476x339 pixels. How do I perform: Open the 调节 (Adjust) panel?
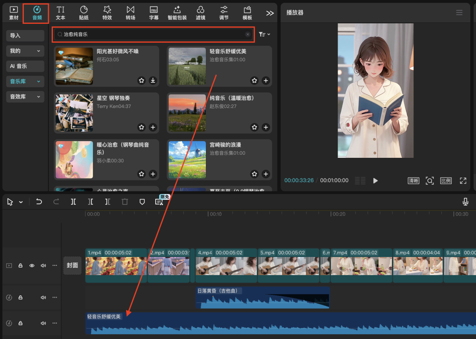[x=224, y=12]
